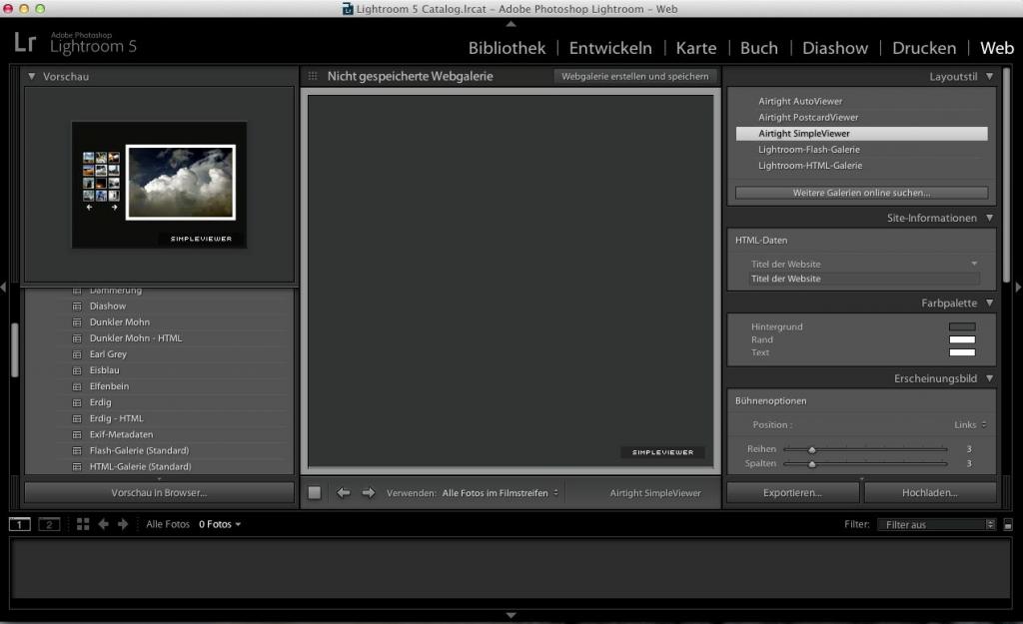The width and height of the screenshot is (1023, 624).
Task: Select the Flash-Galerie (Standard) template
Action: pos(139,450)
